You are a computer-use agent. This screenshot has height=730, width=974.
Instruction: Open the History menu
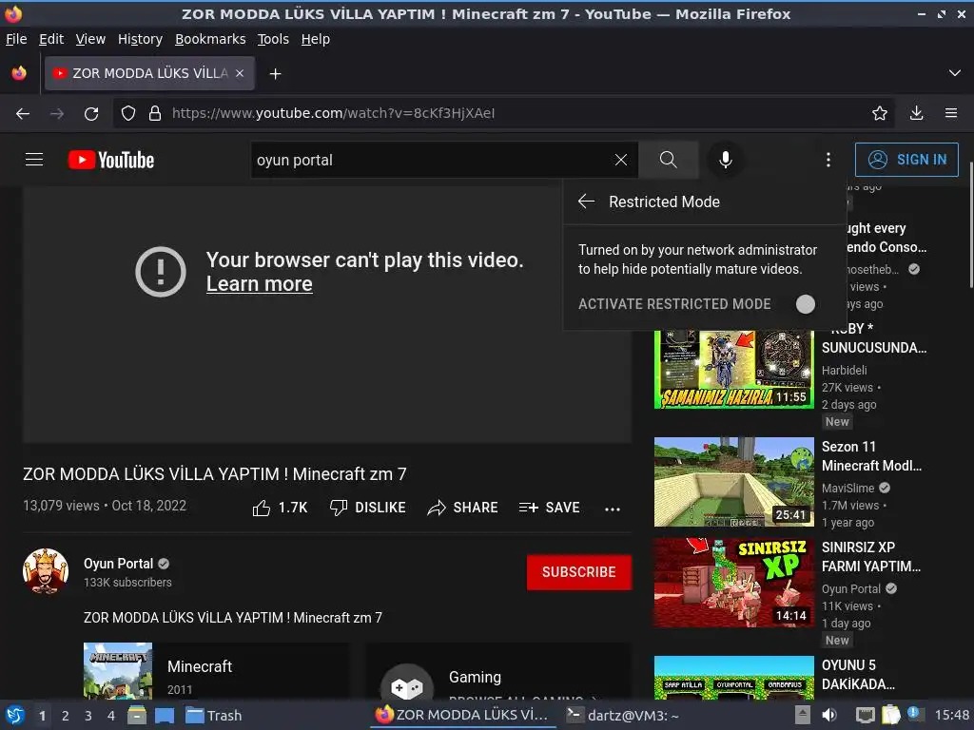pos(141,39)
